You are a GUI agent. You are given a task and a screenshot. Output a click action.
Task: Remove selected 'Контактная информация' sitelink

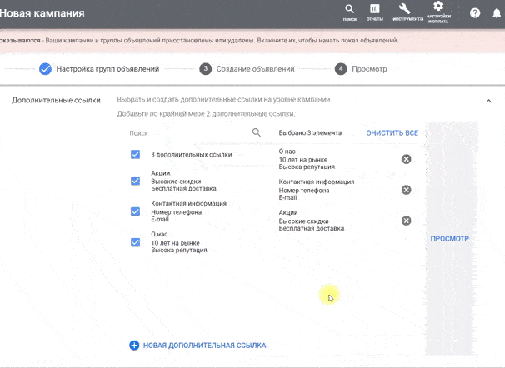(406, 190)
